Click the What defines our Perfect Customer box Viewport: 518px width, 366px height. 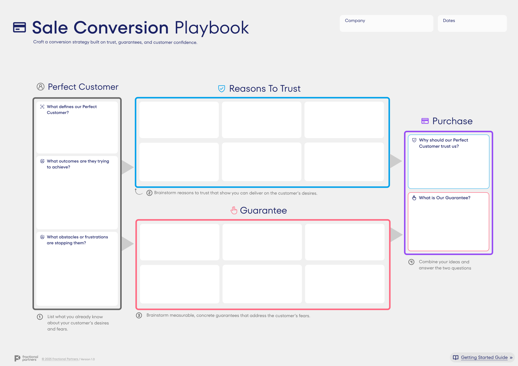77,127
